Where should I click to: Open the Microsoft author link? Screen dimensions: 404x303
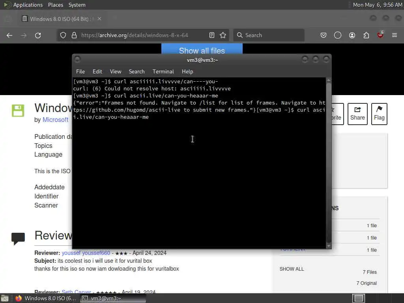click(55, 120)
